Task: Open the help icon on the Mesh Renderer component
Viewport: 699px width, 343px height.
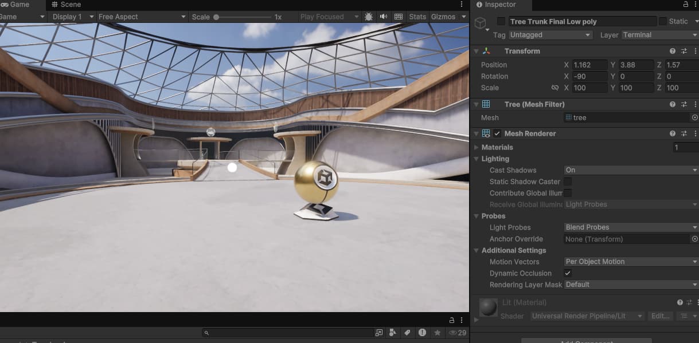Action: [x=671, y=133]
